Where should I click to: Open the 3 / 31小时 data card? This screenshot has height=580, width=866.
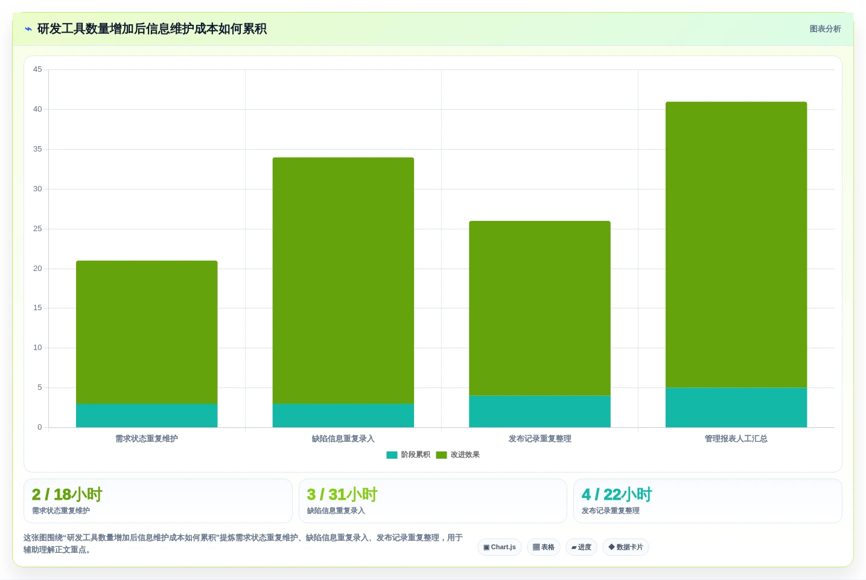(x=433, y=501)
